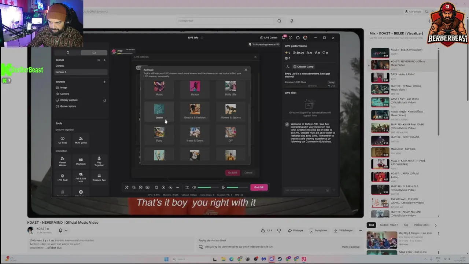The image size is (469, 264).
Task: Click the record button in toolbar
Action: click(x=163, y=187)
